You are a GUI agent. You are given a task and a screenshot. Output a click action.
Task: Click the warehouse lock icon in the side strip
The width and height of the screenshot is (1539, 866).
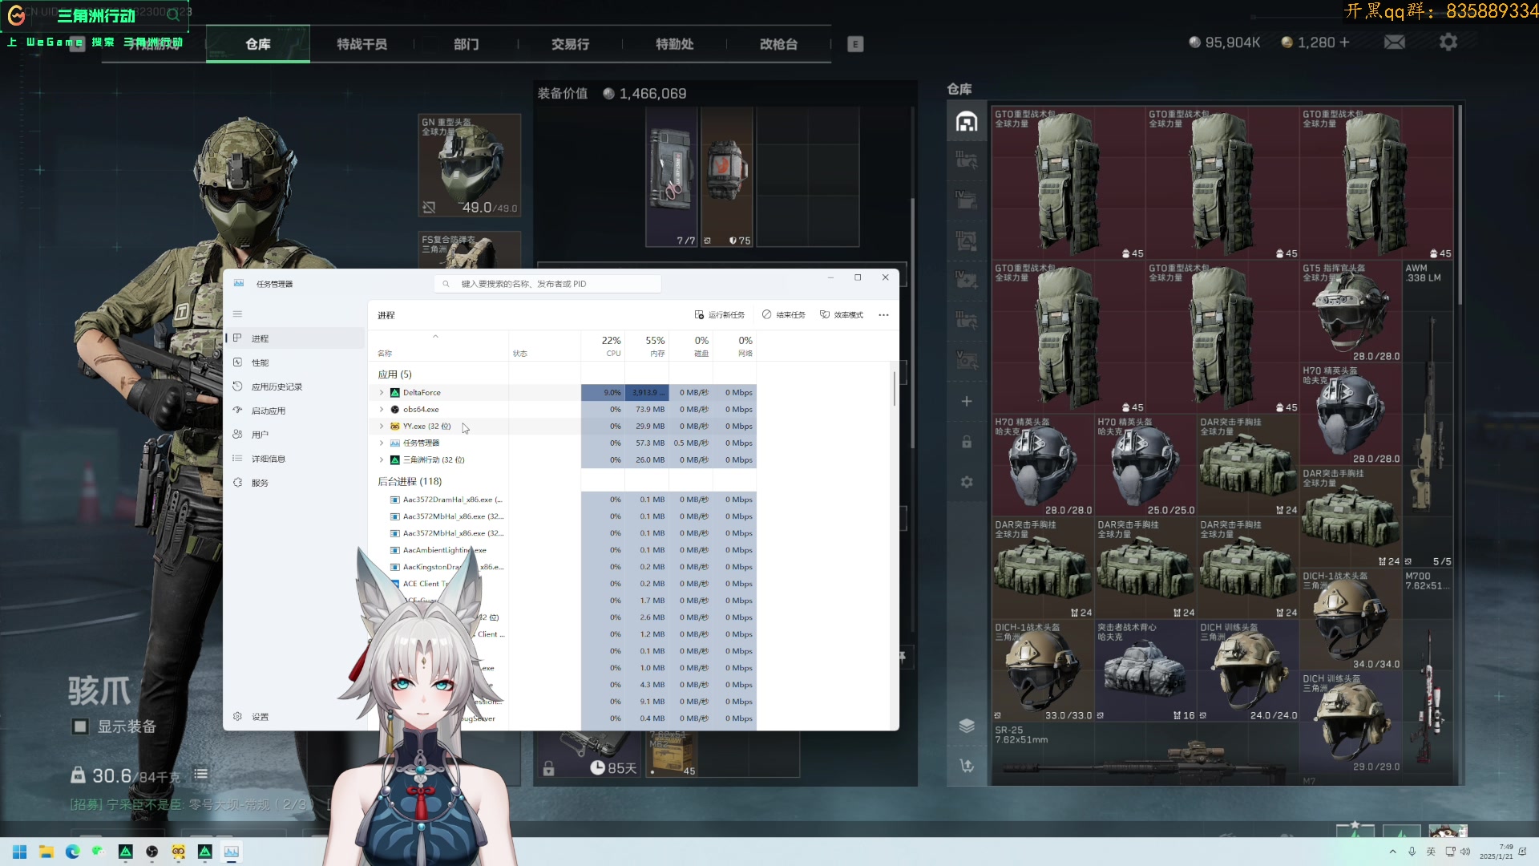(x=967, y=442)
